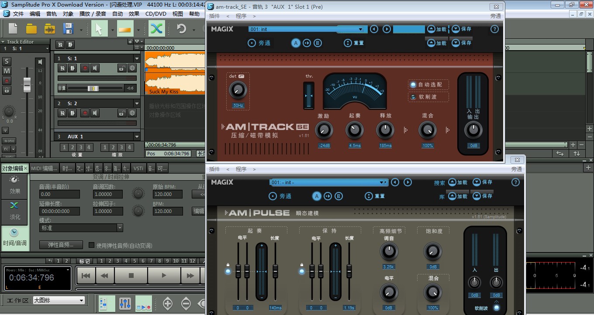Click 重置 reset in AM-Pulse plugin
This screenshot has height=315, width=594.
375,196
